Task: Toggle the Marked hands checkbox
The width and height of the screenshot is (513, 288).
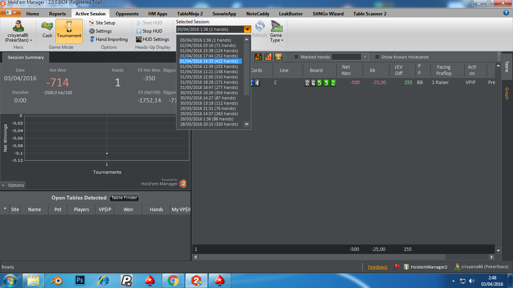Action: (296, 57)
